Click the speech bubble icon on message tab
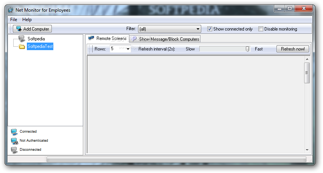323x173 pixels. pyautogui.click(x=134, y=38)
